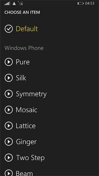Select the Symmetry ringtone label
Screen dimensions: 99x176
pos(31,94)
